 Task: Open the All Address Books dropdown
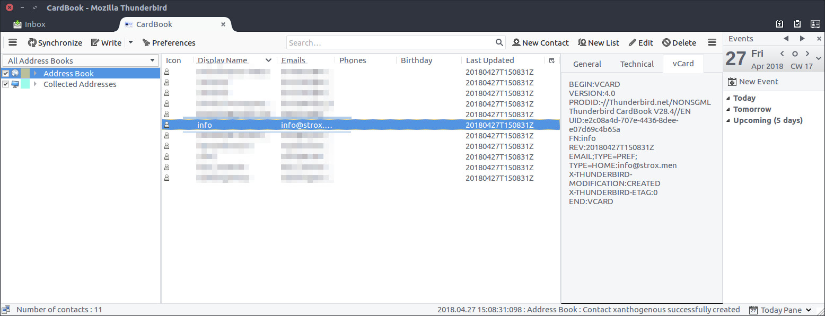[80, 60]
